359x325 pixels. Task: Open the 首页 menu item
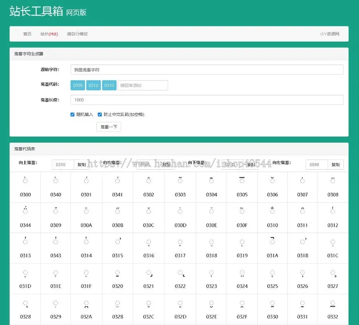[27, 34]
